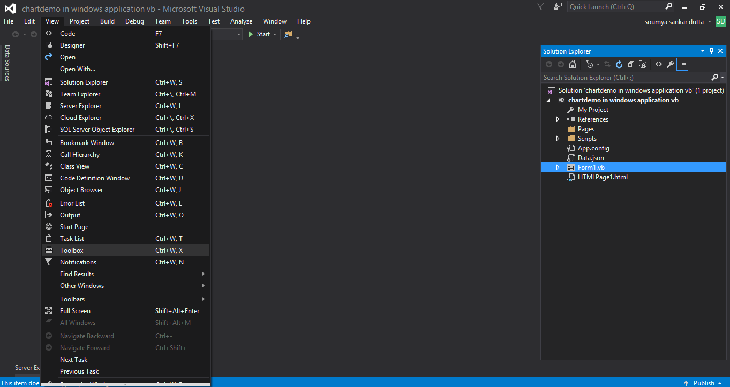Click the Collapse All icon in Solution Explorer
Image resolution: width=730 pixels, height=387 pixels.
click(x=631, y=64)
